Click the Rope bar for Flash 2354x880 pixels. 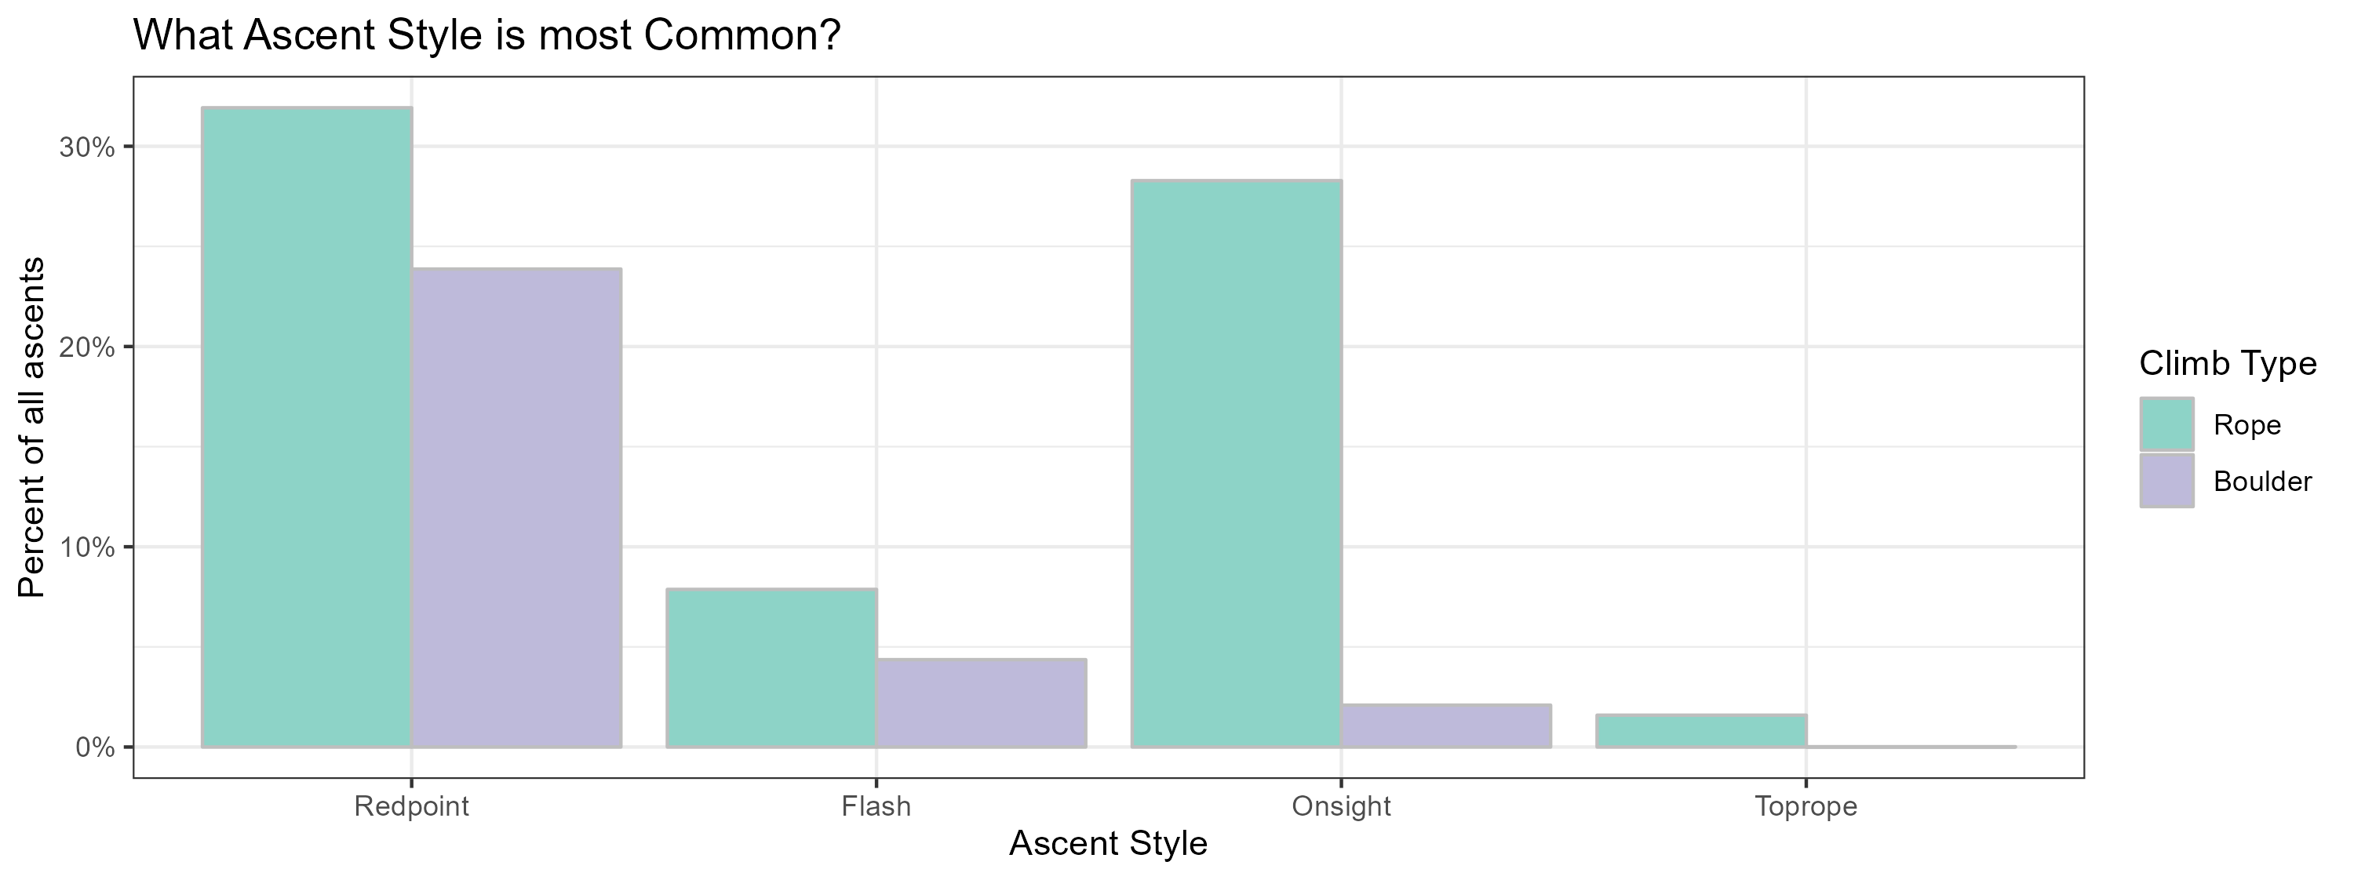point(771,668)
